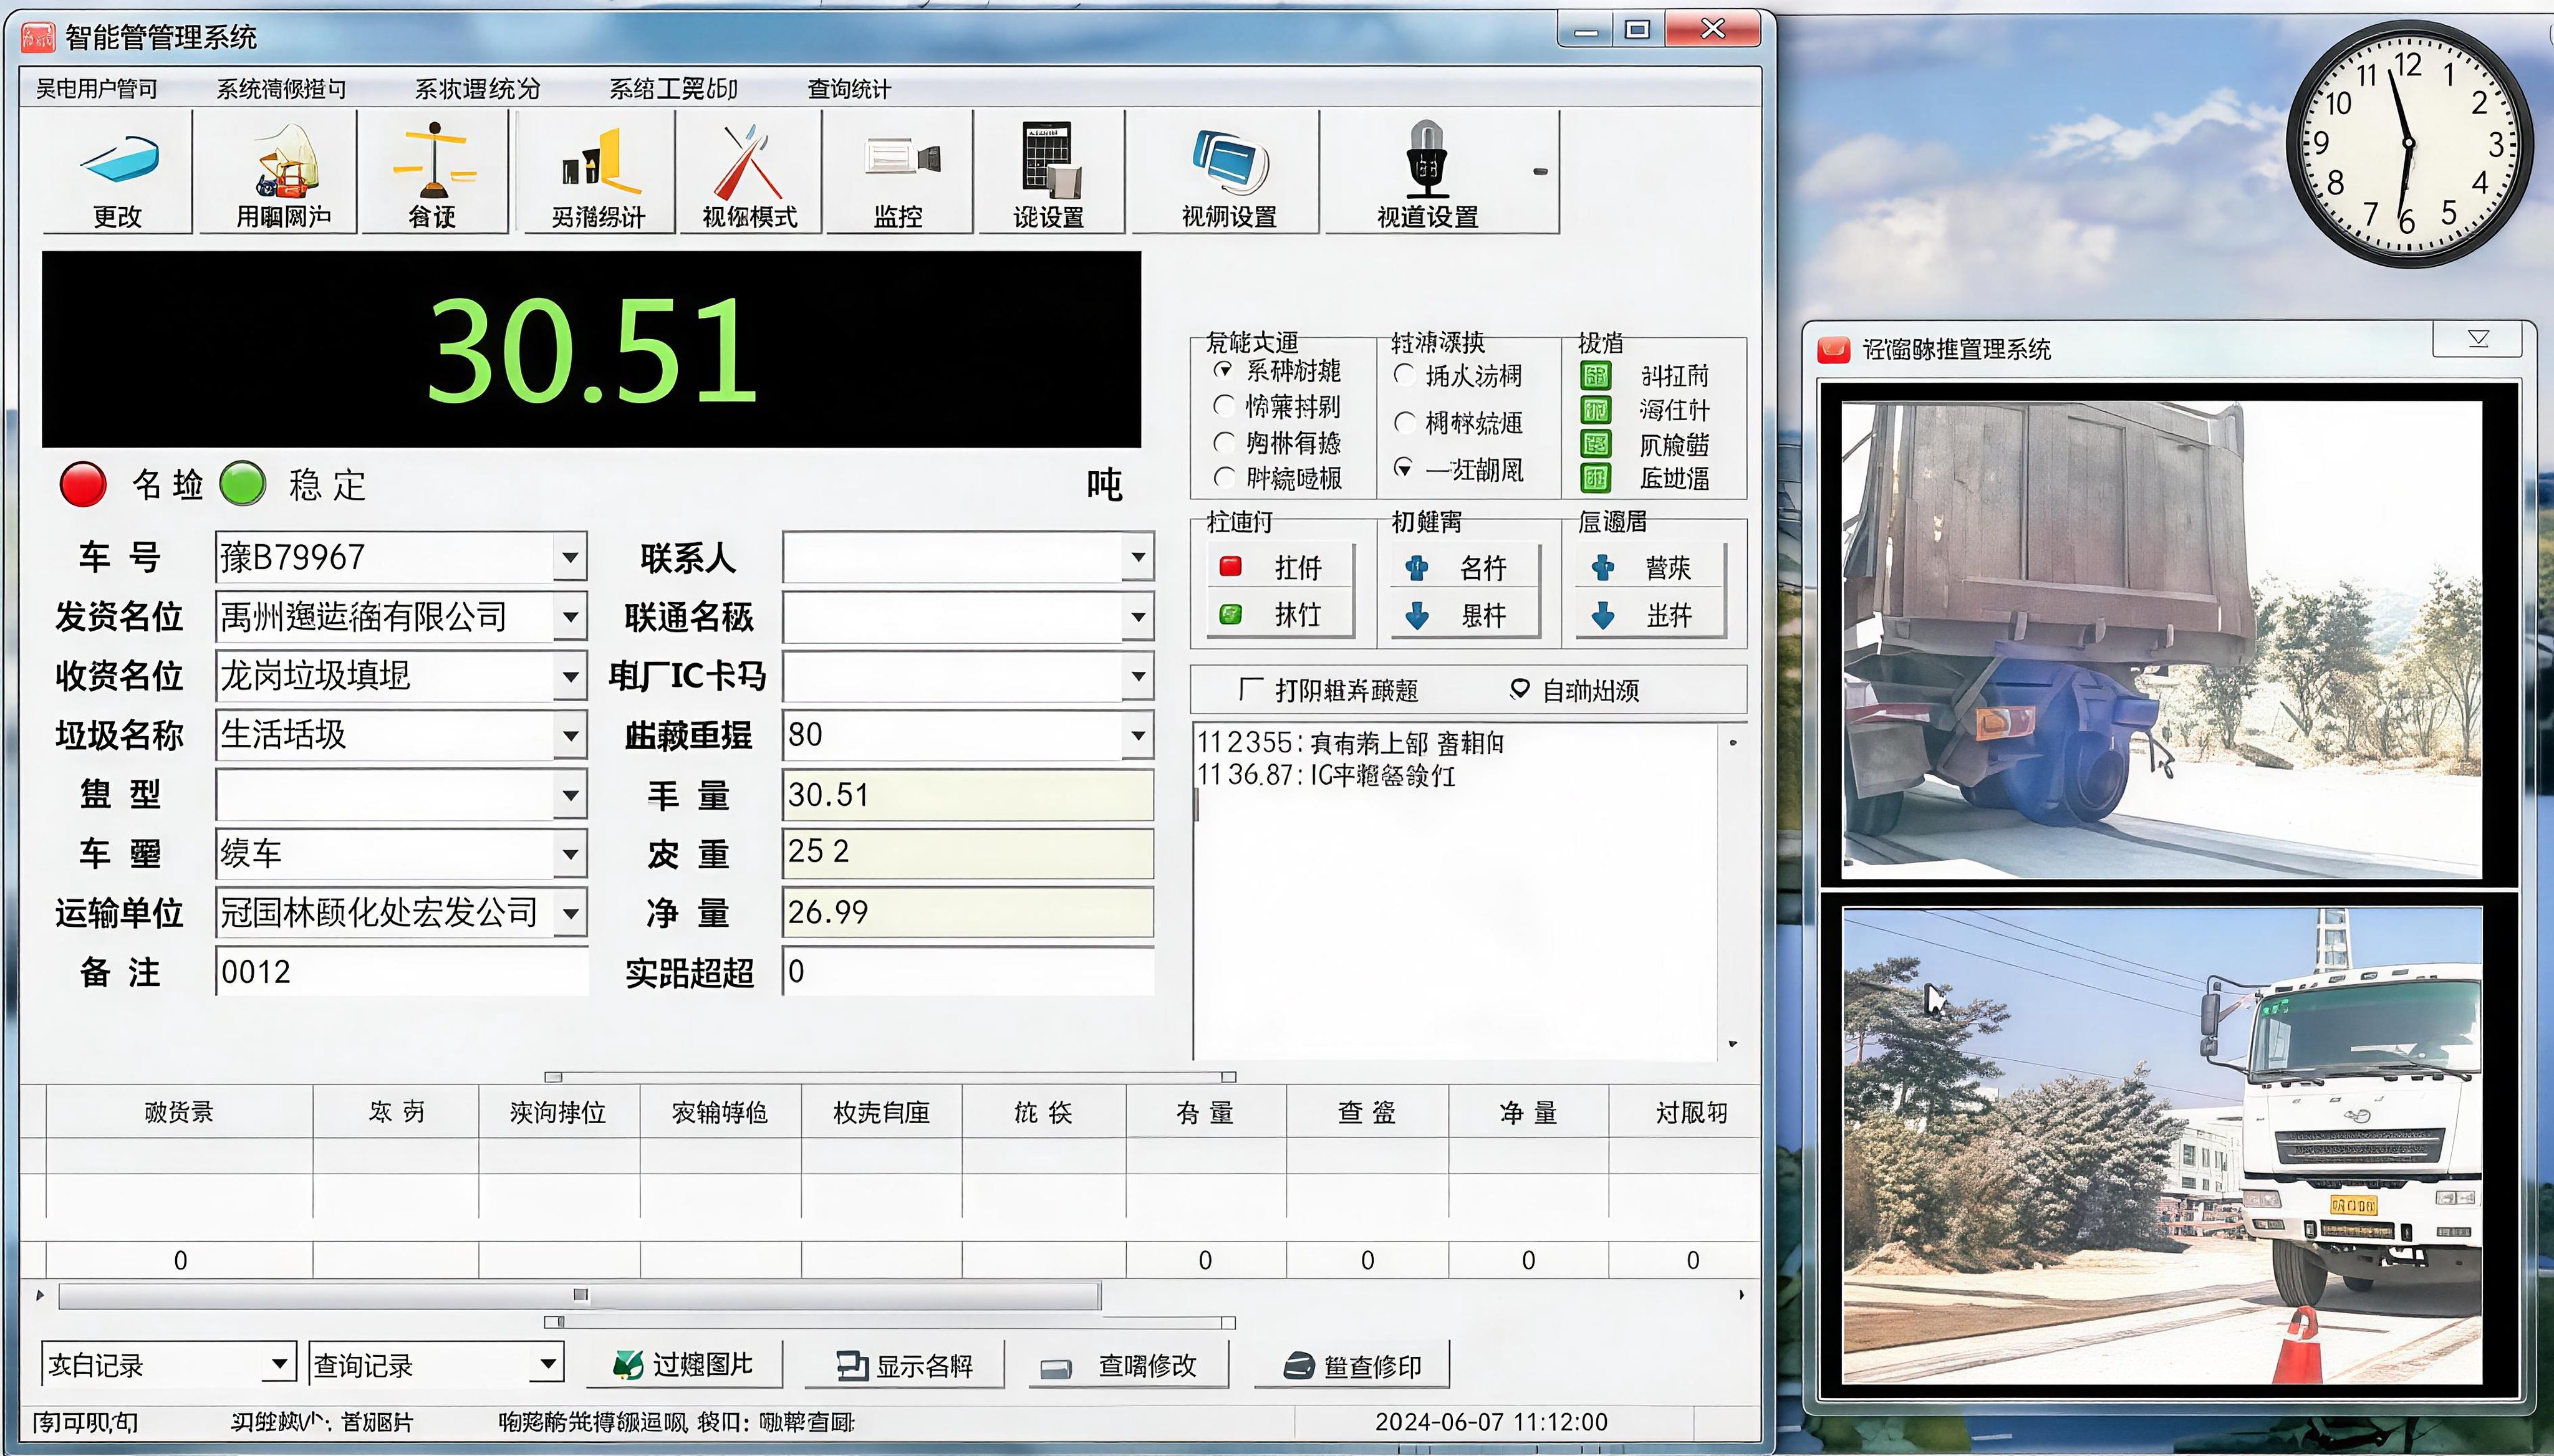The width and height of the screenshot is (2554, 1456).
Task: Click the printer-icon button in the bottom row
Action: (x=1352, y=1365)
